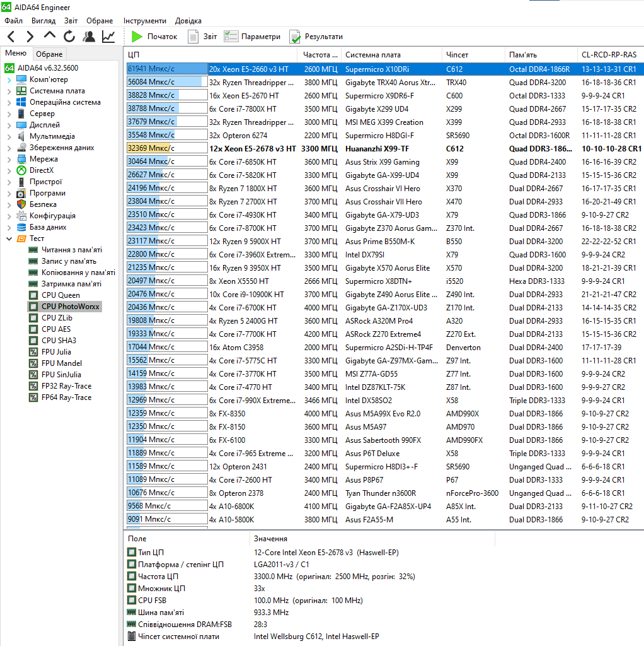Expand the Сервер tree node
The width and height of the screenshot is (644, 646).
pos(9,114)
